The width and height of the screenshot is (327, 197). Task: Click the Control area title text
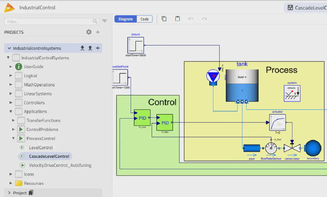click(162, 102)
